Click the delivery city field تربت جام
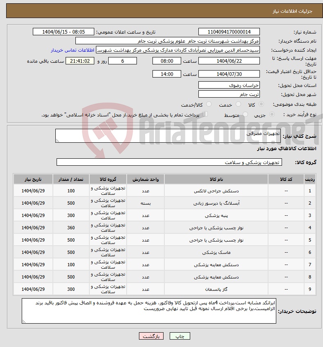 pyautogui.click(x=229, y=94)
